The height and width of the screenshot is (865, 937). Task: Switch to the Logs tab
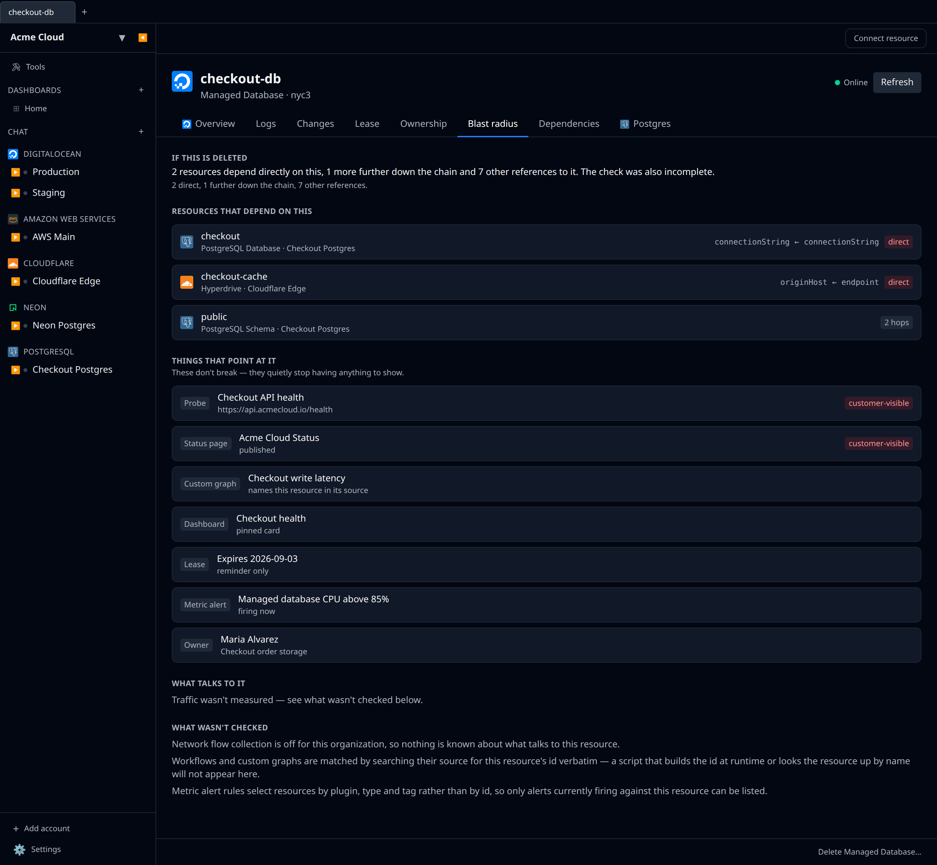coord(265,124)
